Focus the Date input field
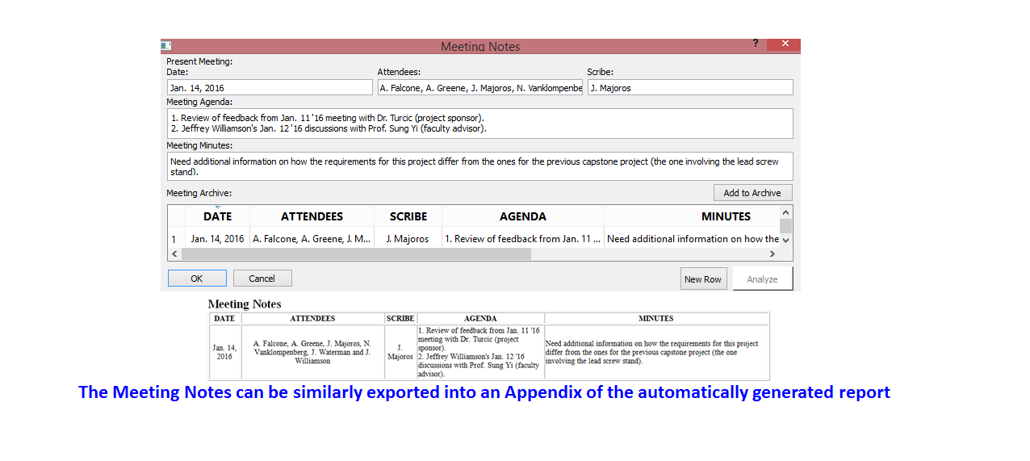The image size is (1030, 461). tap(270, 88)
